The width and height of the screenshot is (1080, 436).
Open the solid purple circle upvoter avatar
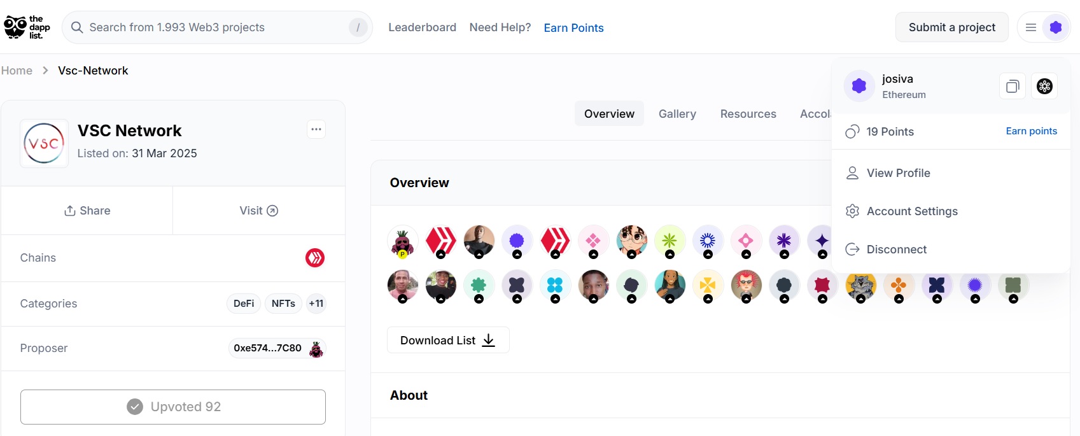pyautogui.click(x=517, y=241)
